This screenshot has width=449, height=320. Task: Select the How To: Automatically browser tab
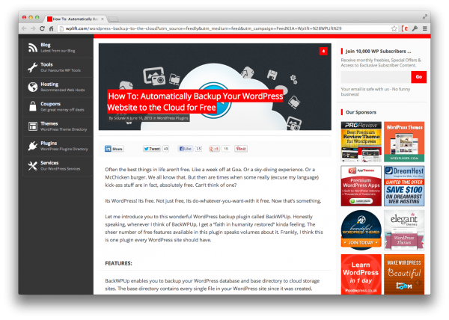coord(76,19)
